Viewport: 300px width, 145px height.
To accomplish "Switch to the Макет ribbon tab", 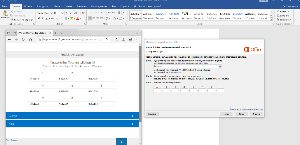I will click(x=57, y=6).
